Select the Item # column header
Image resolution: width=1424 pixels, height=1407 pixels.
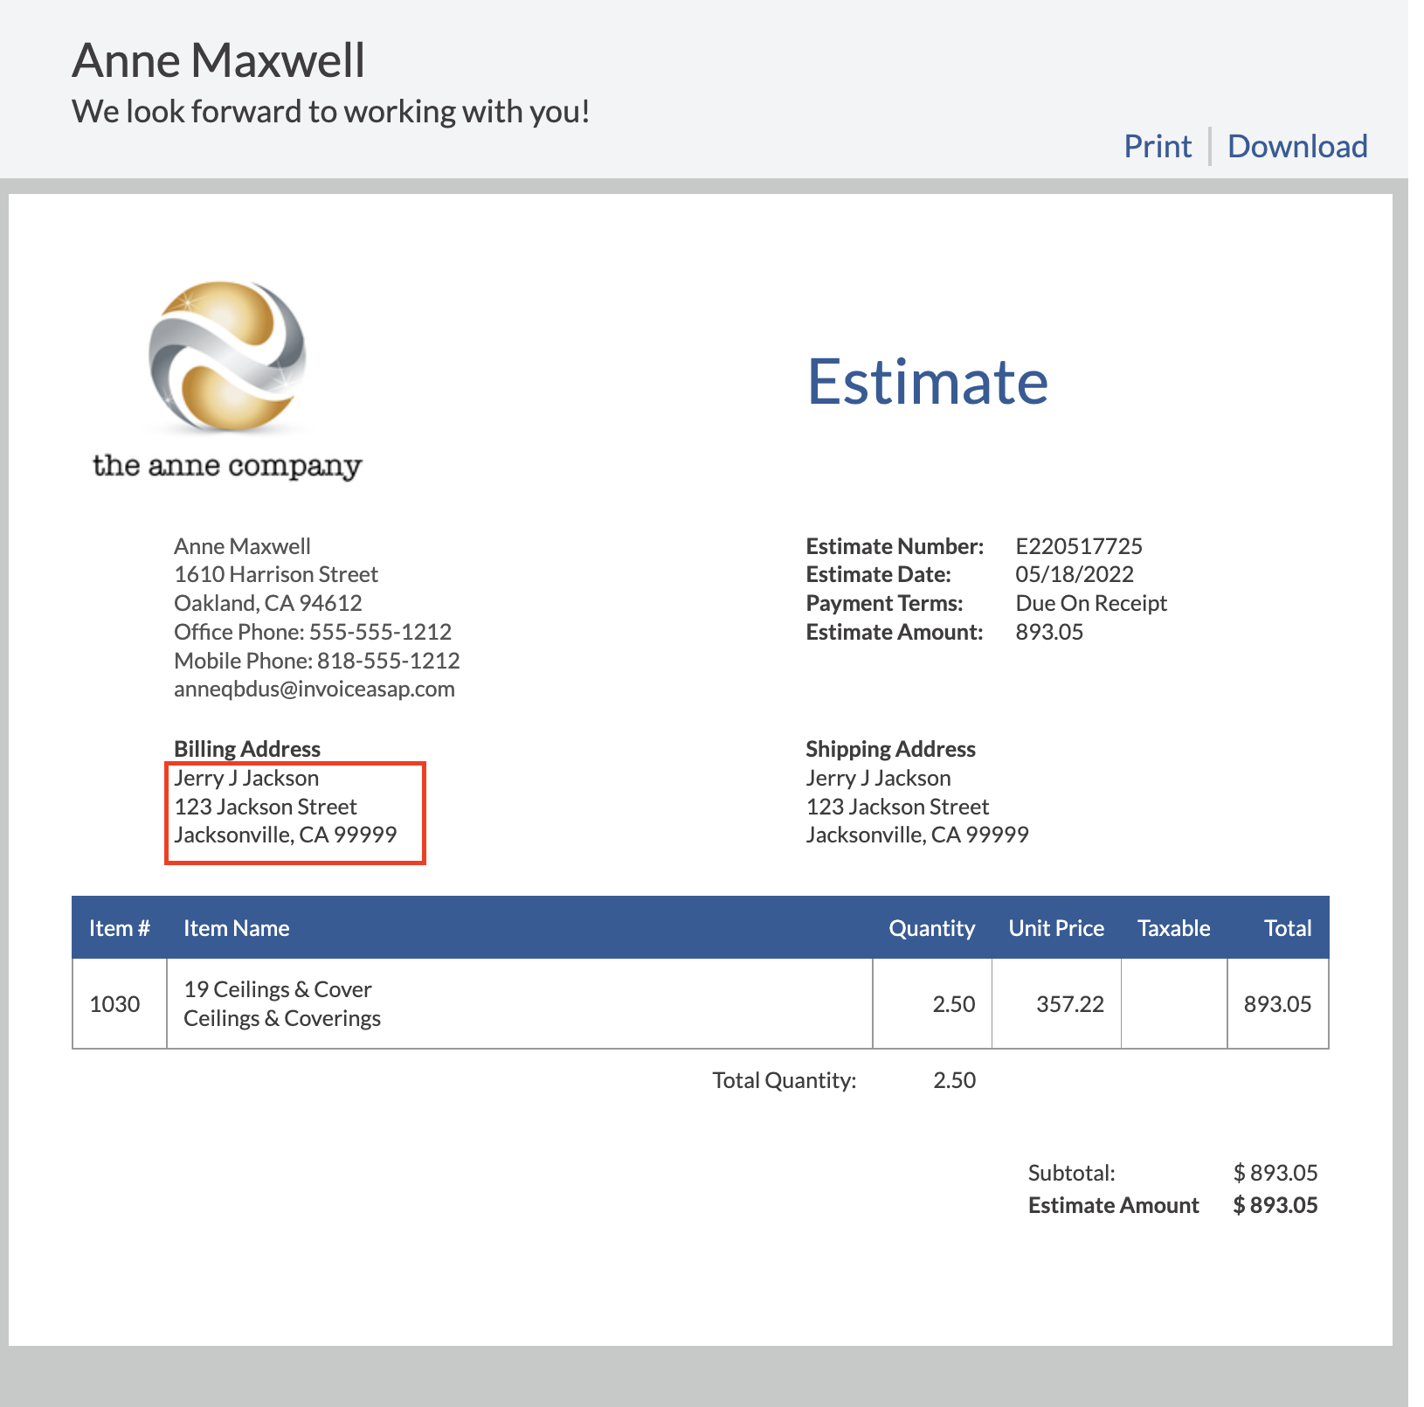click(x=119, y=927)
